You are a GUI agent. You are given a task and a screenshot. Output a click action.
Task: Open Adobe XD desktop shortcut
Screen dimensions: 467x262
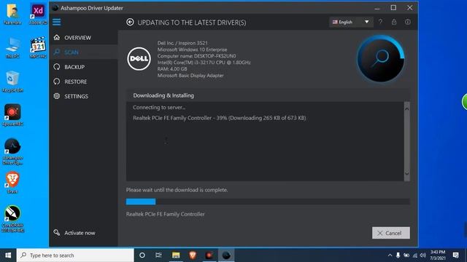(x=38, y=14)
